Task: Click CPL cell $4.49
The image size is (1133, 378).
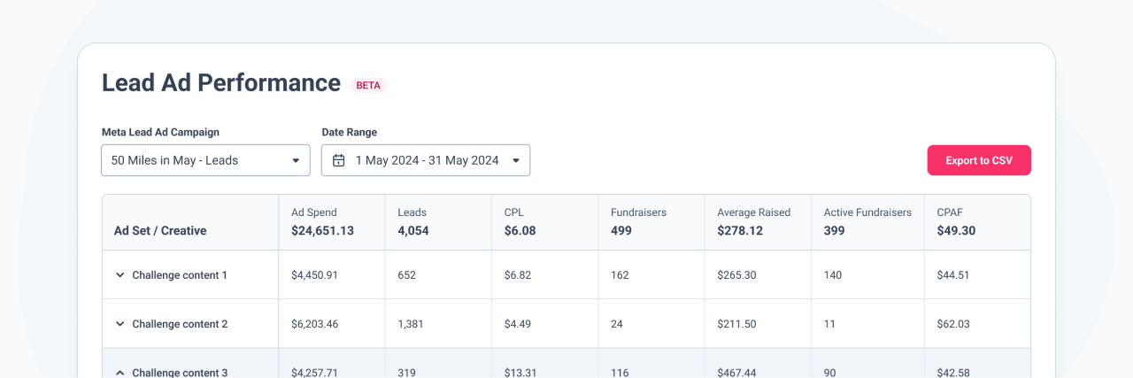Action: [x=518, y=324]
